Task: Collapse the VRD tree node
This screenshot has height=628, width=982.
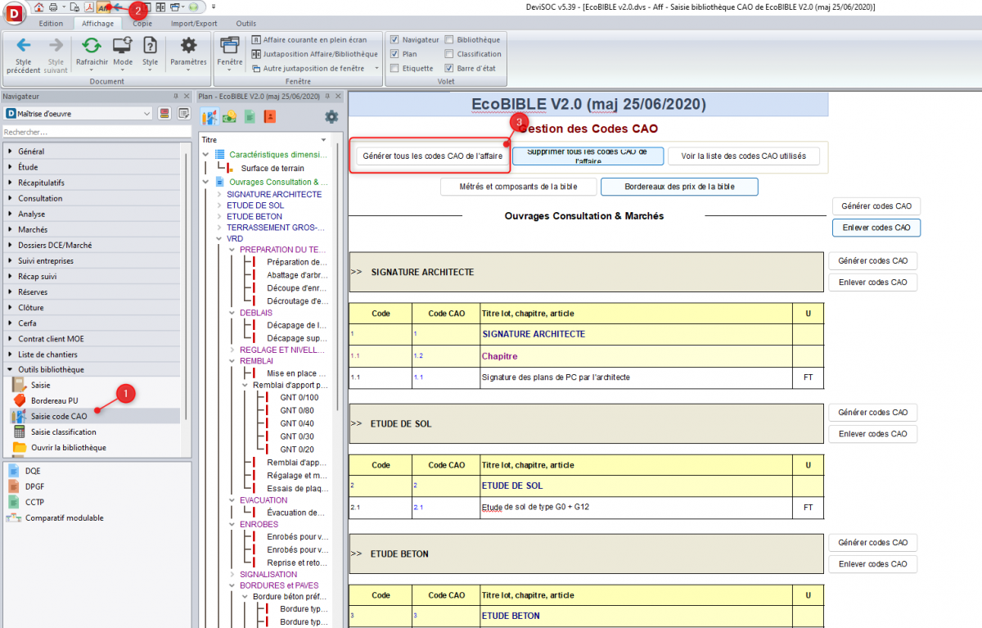Action: 218,238
